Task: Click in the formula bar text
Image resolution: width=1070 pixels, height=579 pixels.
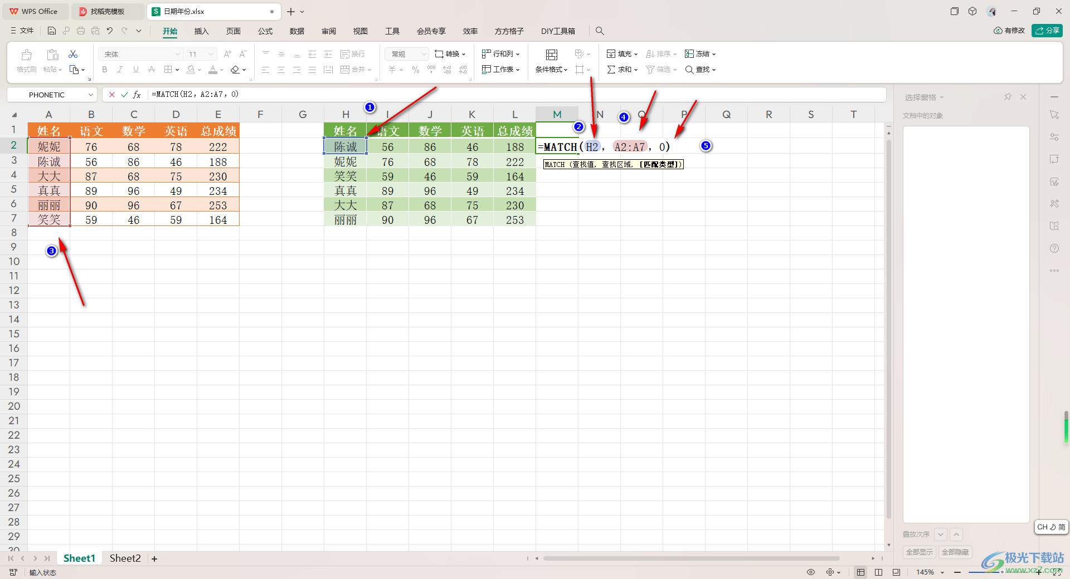Action: 194,95
